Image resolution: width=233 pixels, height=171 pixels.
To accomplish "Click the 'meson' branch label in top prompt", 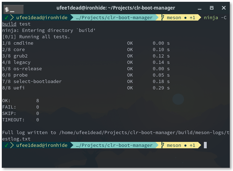I will click(174, 18).
